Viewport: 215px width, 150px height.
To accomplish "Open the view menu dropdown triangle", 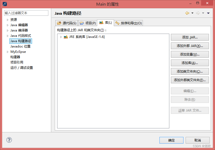I will 208,13.
